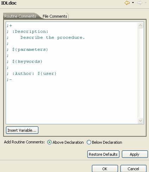Click the Cancel button
This screenshot has height=172, width=149.
coord(134,168)
